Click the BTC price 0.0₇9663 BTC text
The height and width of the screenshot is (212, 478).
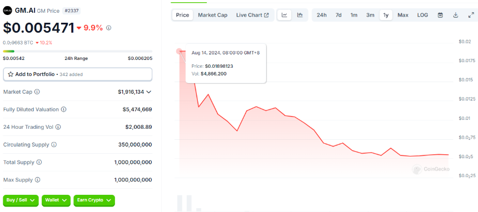(x=18, y=43)
